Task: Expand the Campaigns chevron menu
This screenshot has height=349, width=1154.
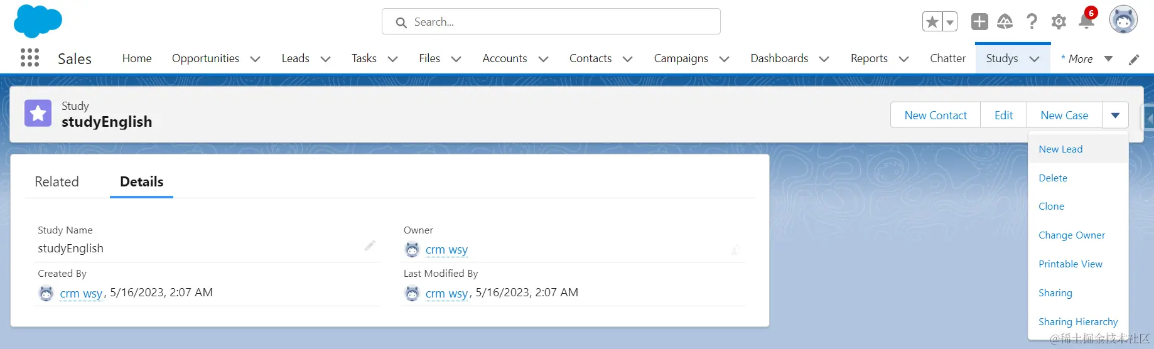Action: 724,59
